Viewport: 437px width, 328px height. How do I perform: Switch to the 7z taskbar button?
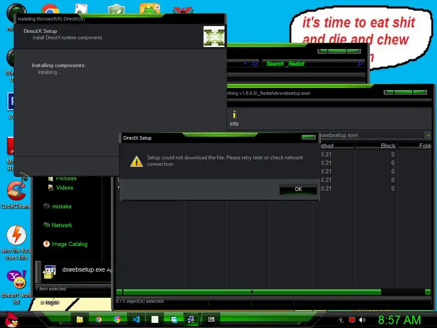(x=211, y=319)
